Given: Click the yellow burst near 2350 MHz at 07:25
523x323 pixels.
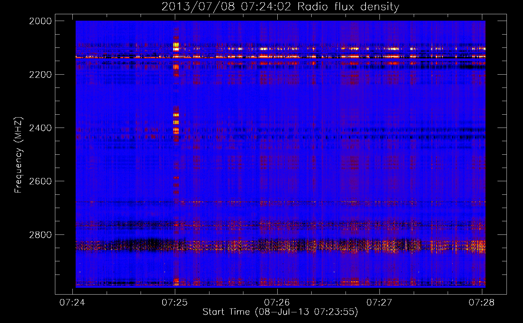Looking at the screenshot, I should click(x=176, y=115).
